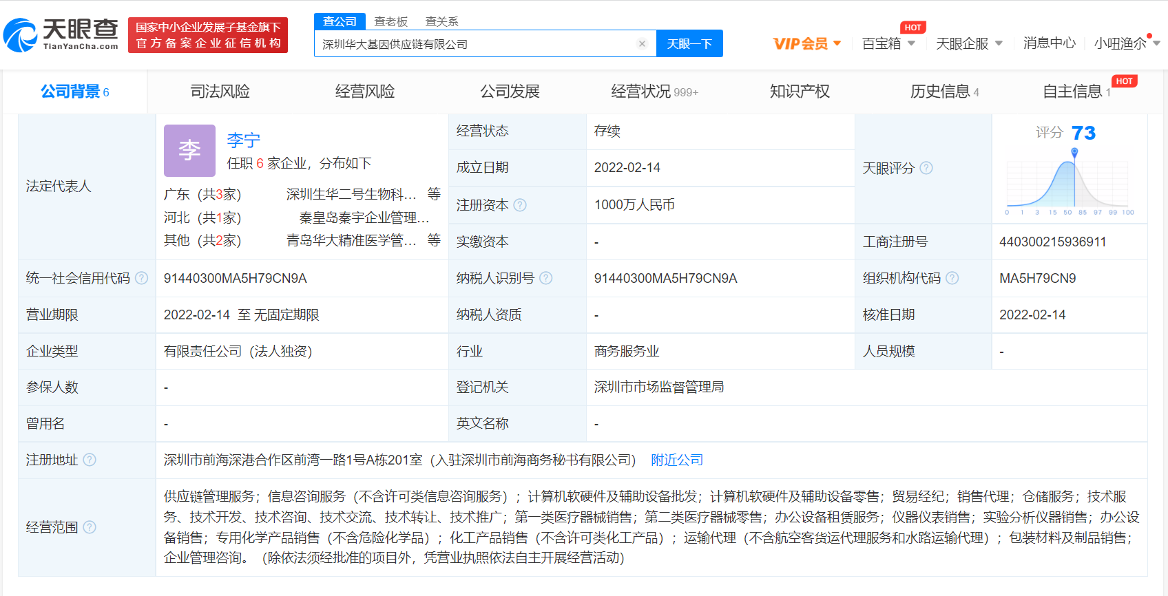
Task: Click help icon beside 注册地址
Action: tap(90, 460)
